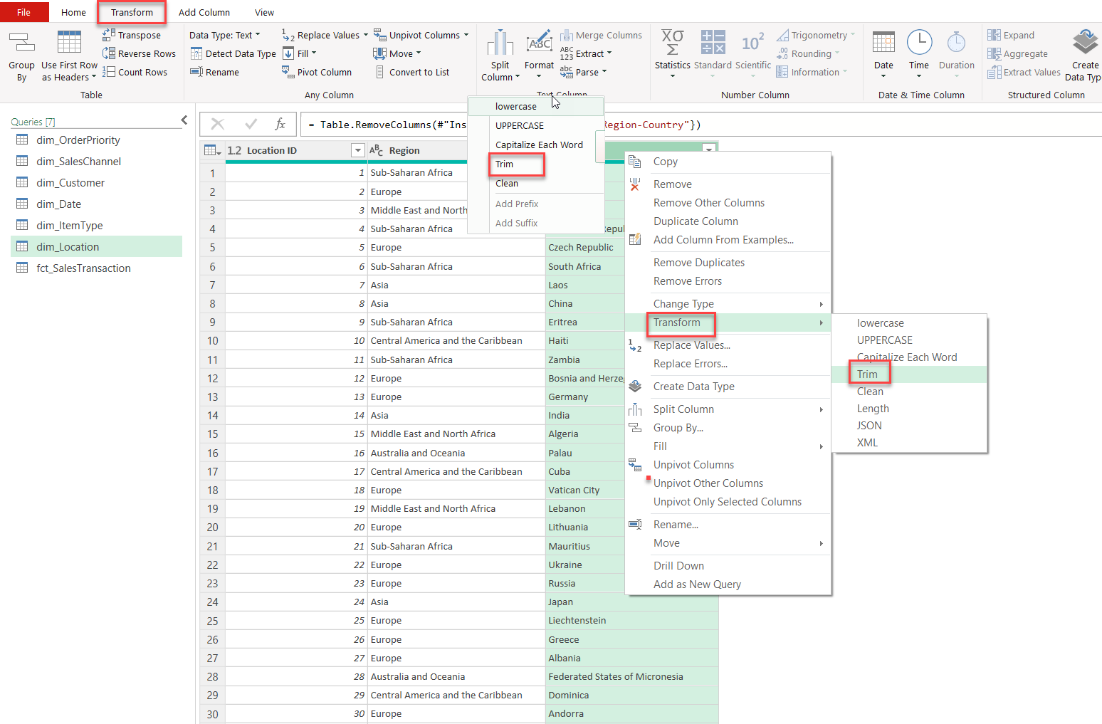Click the Expand structured column icon
Viewport: 1102px width, 724px height.
994,35
